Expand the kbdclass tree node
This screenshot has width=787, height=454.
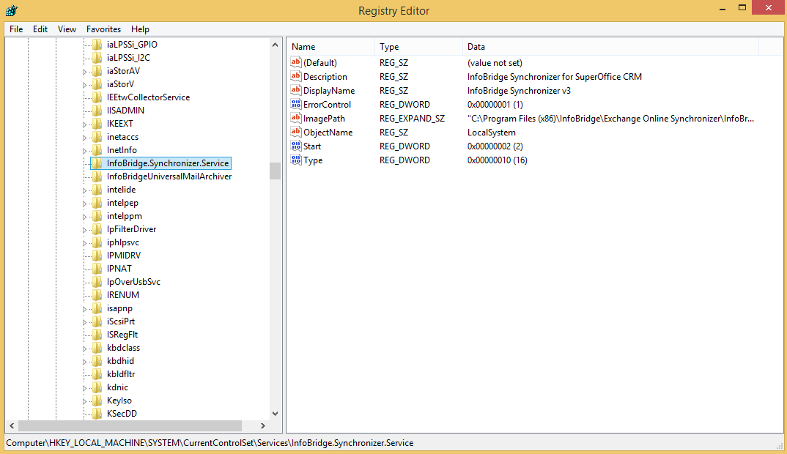coord(84,348)
